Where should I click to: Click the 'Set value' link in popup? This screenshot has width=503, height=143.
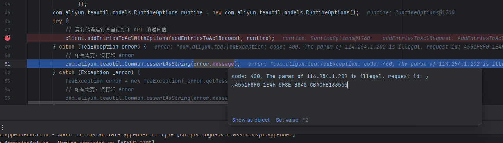pos(287,120)
